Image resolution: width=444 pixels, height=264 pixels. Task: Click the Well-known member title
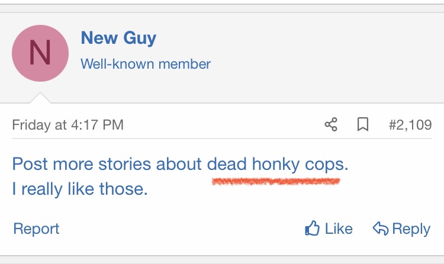[x=146, y=64]
